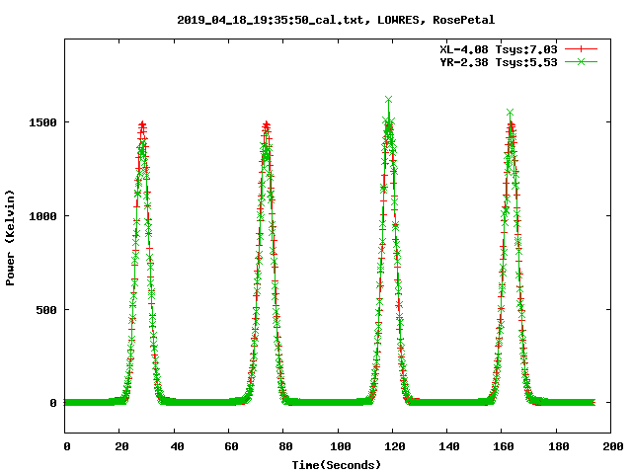The width and height of the screenshot is (632, 474).
Task: Select legend entry 'YR-2.38 Tsys:5.53'
Action: (x=498, y=62)
